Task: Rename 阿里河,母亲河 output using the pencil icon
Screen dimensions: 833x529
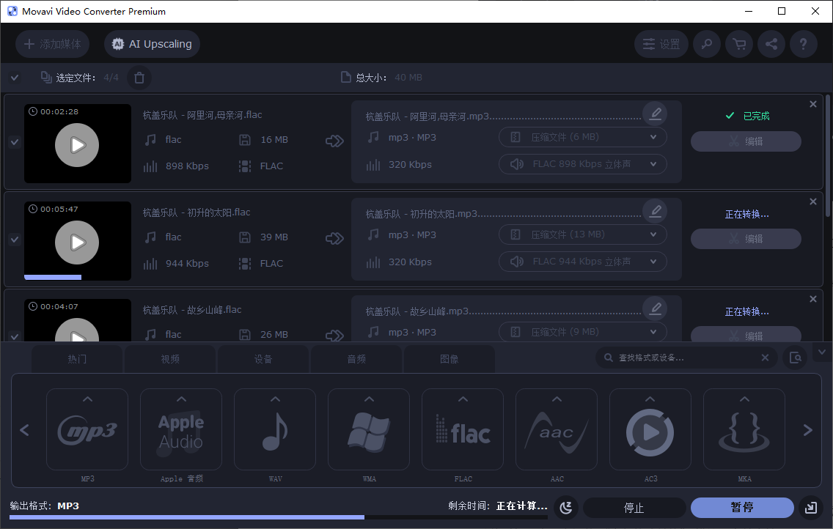Action: coord(655,114)
